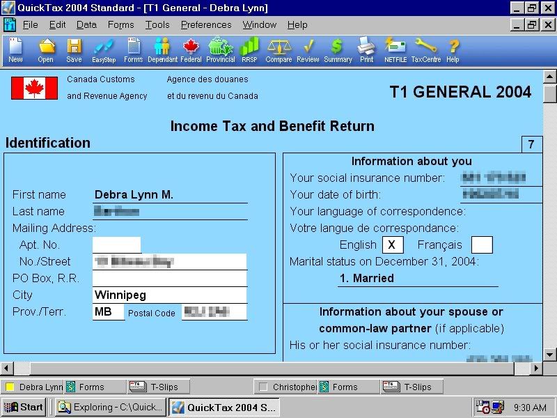The image size is (557, 418).
Task: Show the tax Summary dollar icon
Action: click(x=338, y=50)
